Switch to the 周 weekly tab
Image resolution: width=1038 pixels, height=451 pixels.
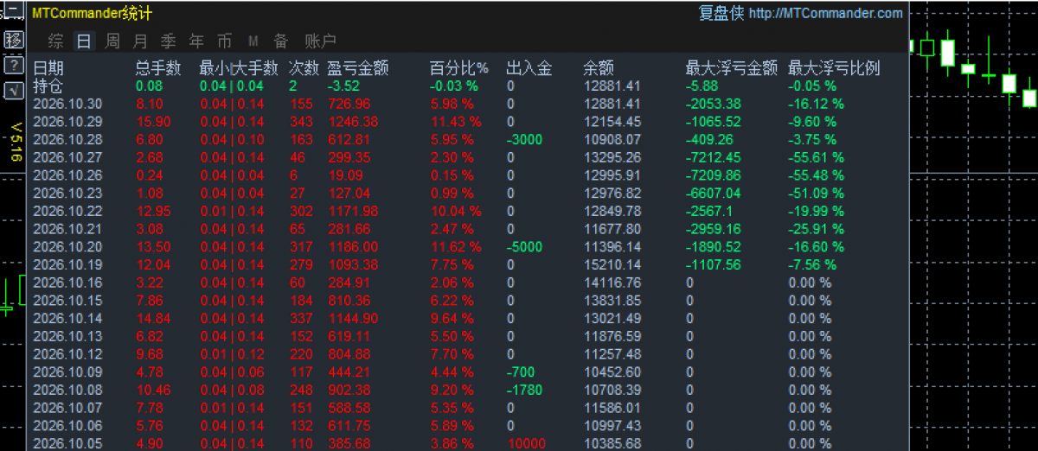click(112, 41)
